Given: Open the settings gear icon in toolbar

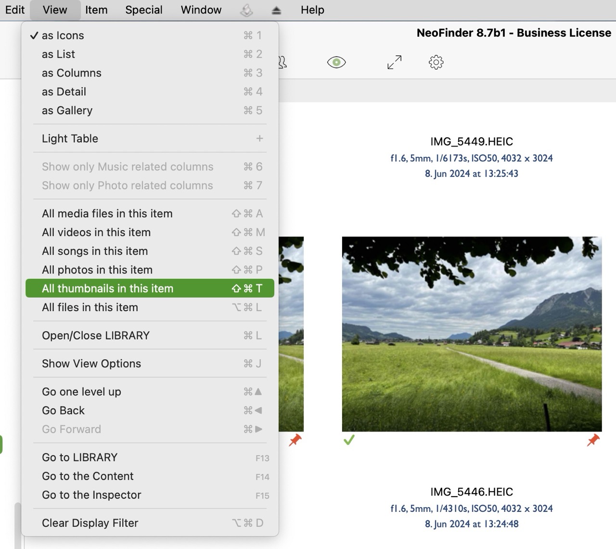Looking at the screenshot, I should click(436, 62).
